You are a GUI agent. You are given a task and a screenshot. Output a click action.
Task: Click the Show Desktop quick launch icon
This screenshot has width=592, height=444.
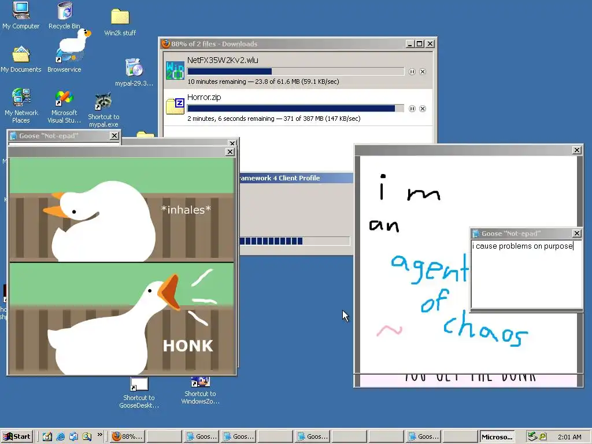click(47, 436)
